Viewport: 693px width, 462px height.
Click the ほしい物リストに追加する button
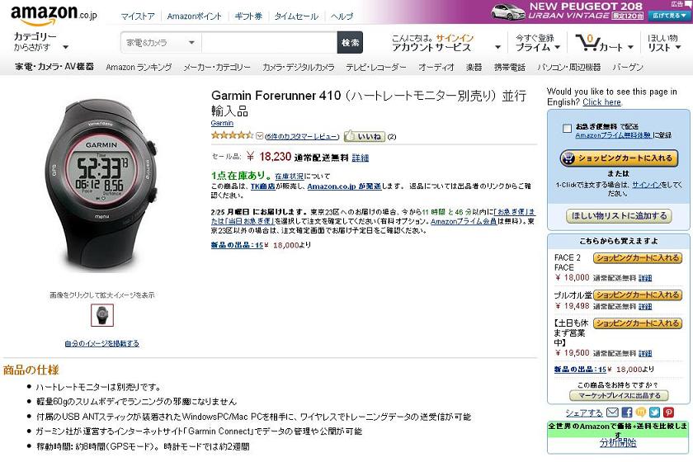[619, 216]
